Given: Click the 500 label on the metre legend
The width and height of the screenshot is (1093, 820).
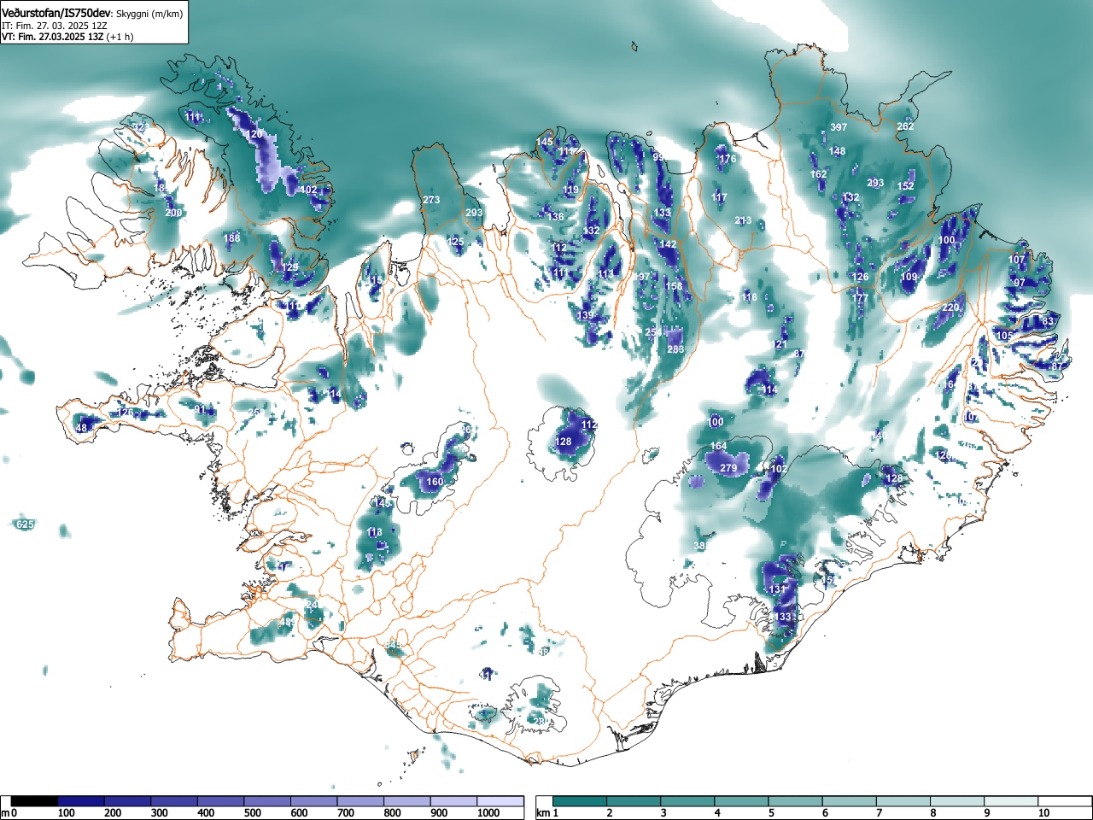Looking at the screenshot, I should tap(253, 813).
